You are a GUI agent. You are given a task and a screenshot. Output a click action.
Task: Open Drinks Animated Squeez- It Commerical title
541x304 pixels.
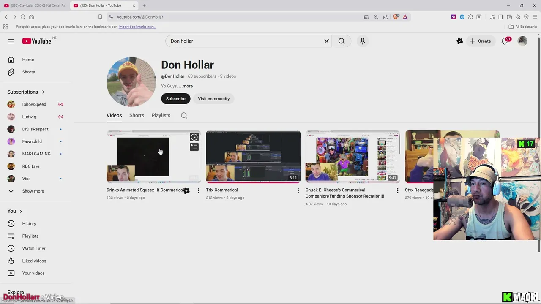pos(146,190)
